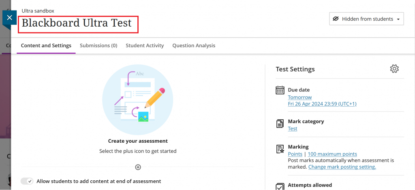Click the Marking rubric star icon
Screen dimensions: 415x190
click(280, 149)
